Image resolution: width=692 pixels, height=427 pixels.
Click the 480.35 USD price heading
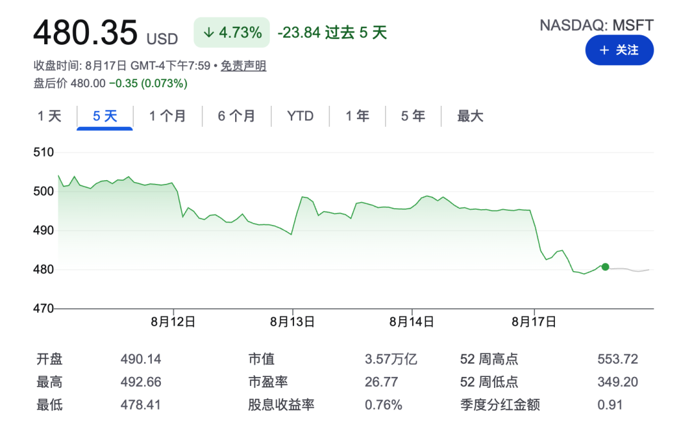coord(106,33)
